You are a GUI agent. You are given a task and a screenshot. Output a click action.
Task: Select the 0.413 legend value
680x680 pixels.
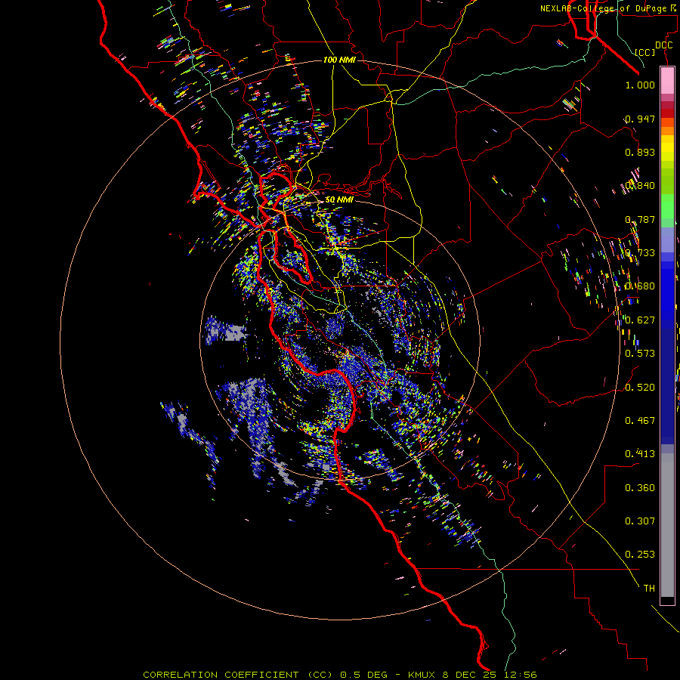[640, 454]
